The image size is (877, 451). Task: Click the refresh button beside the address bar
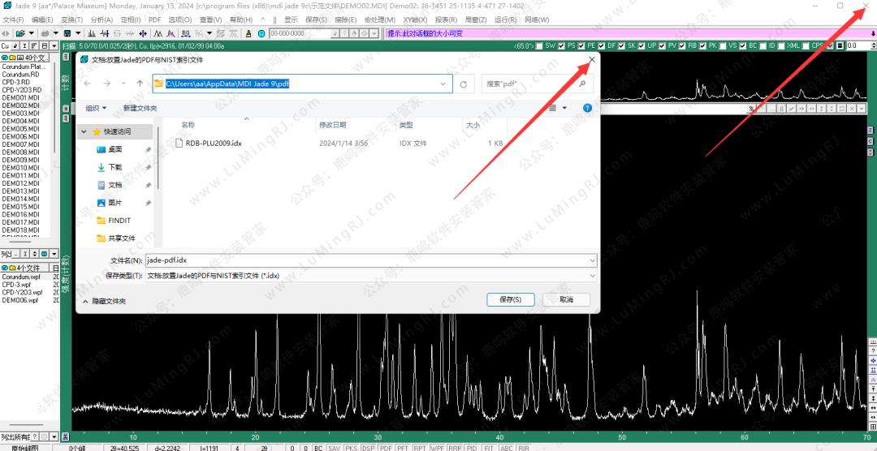(x=464, y=84)
